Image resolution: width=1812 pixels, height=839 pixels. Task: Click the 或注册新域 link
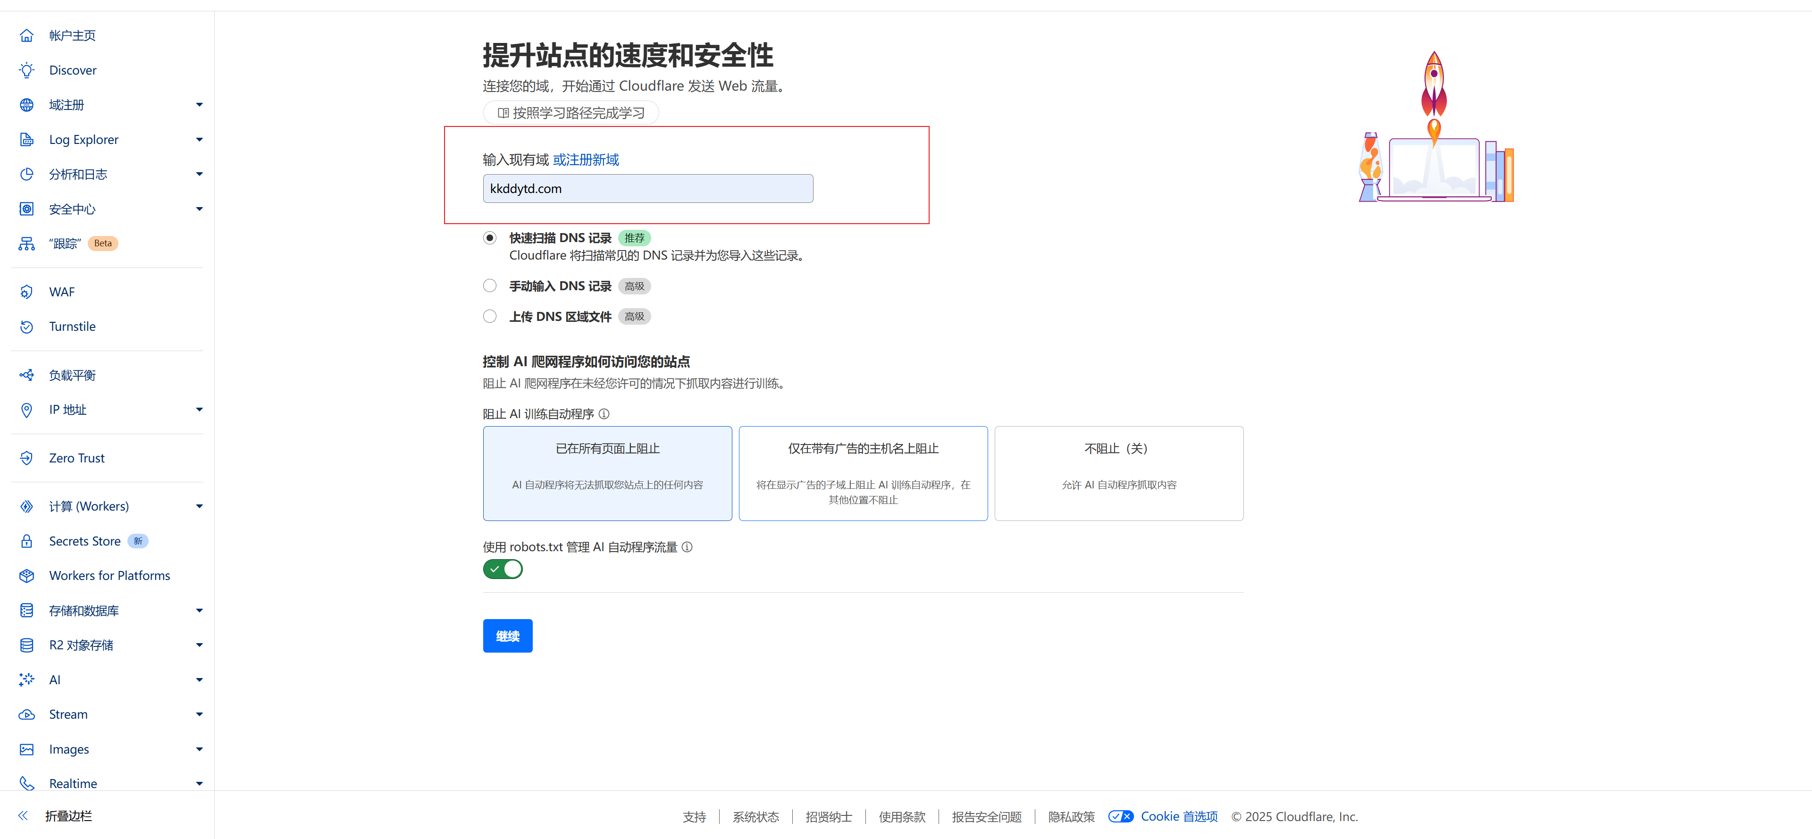tap(586, 159)
